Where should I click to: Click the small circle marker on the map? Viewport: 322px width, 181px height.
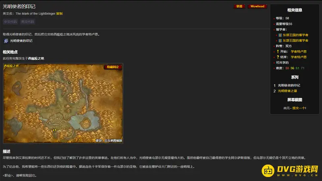[x=69, y=82]
